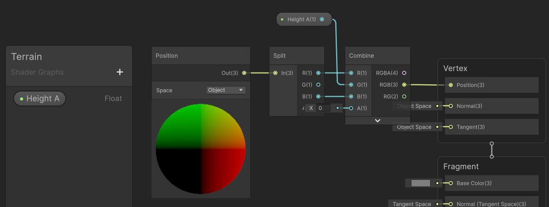Click the Combine node RGBA(4) output port
Screen dimensions: 549x207
click(x=404, y=73)
